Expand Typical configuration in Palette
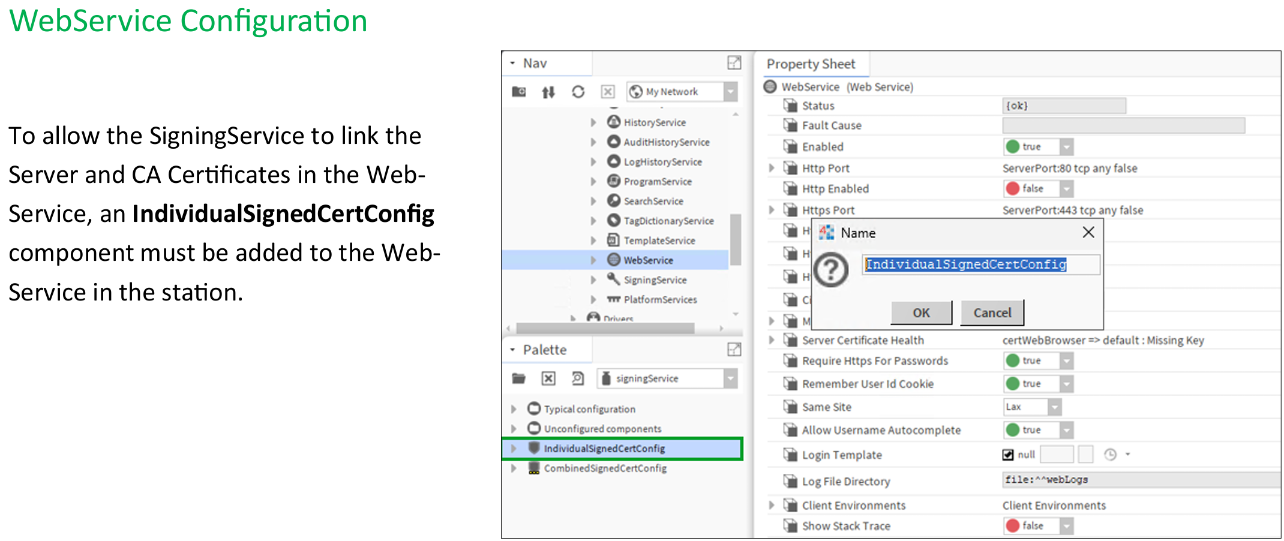Image resolution: width=1284 pixels, height=541 pixels. pyautogui.click(x=514, y=409)
